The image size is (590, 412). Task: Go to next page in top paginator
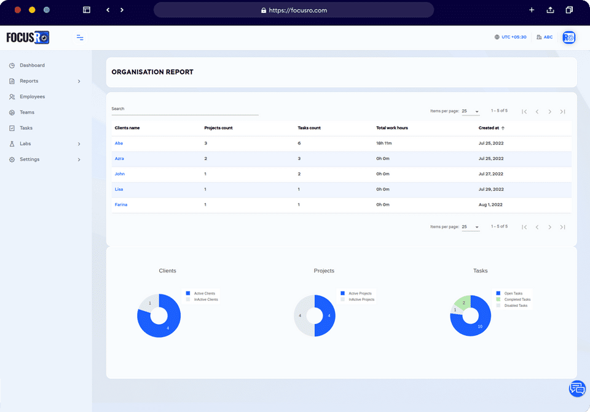(x=549, y=111)
